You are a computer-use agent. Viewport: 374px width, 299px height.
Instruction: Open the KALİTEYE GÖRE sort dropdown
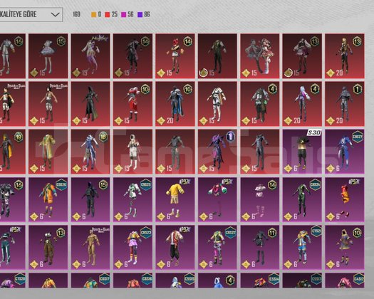click(31, 14)
